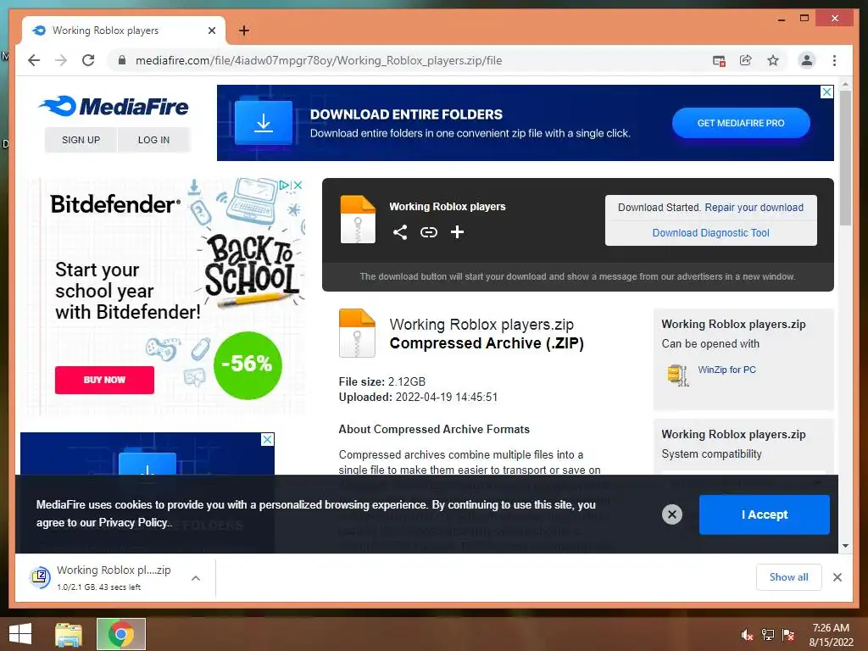The height and width of the screenshot is (651, 868).
Task: Click GET MEDIAFIRE PRO button
Action: coord(741,123)
